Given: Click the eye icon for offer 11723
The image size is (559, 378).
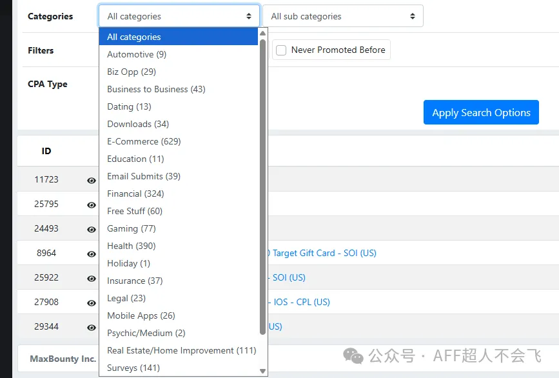Looking at the screenshot, I should (92, 181).
